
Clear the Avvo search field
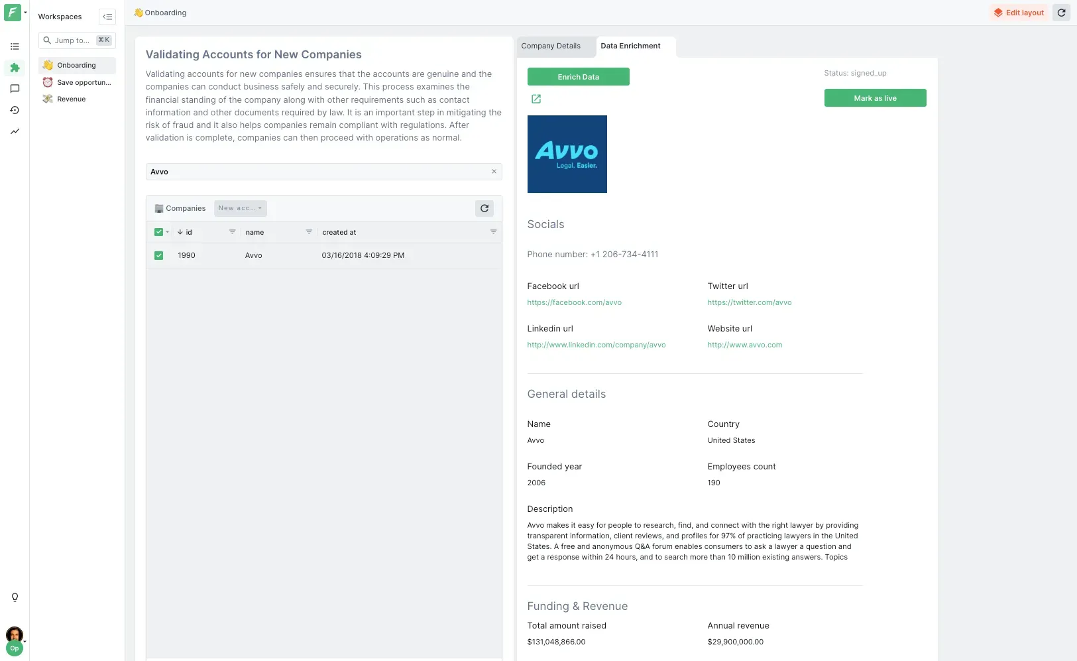click(494, 172)
